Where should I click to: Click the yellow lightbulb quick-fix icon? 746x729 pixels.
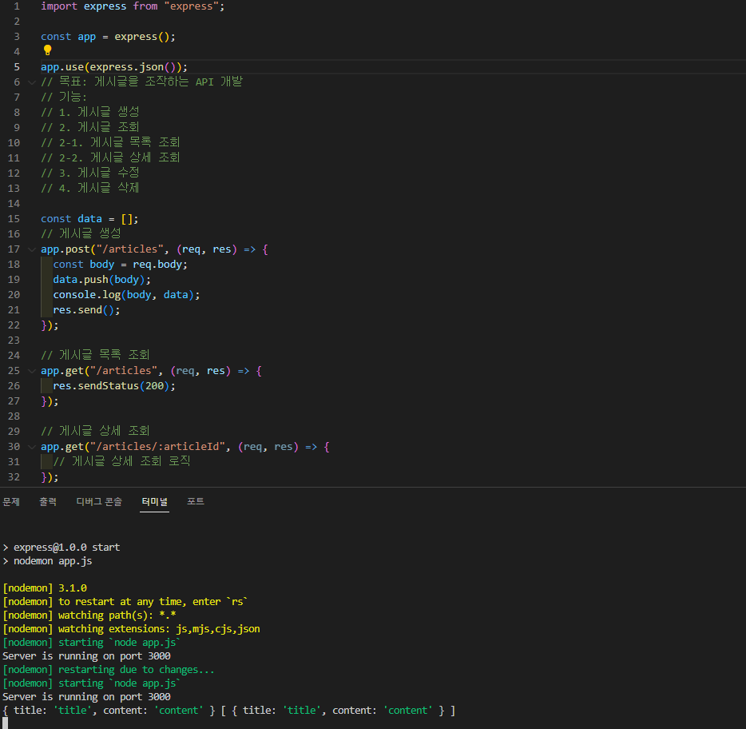pos(48,50)
